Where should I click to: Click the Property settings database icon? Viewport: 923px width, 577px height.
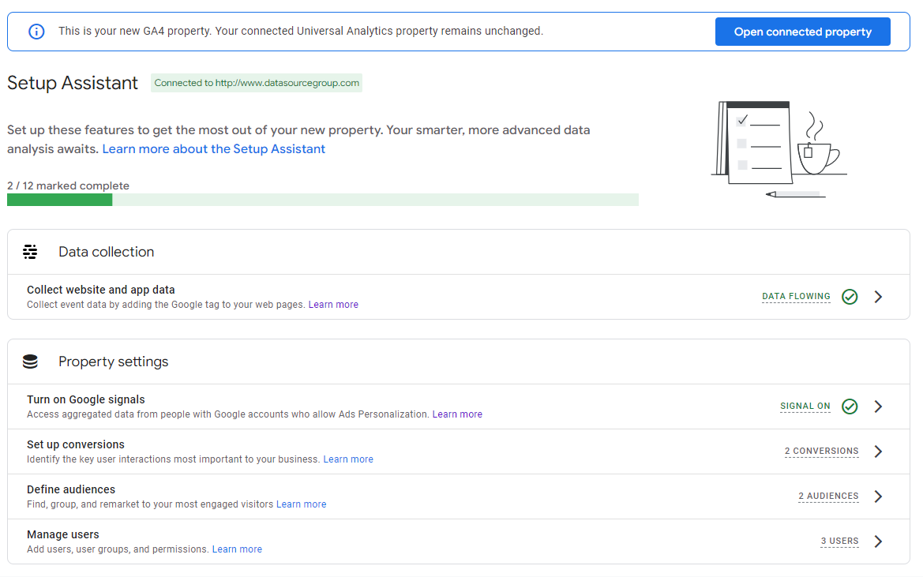[31, 362]
